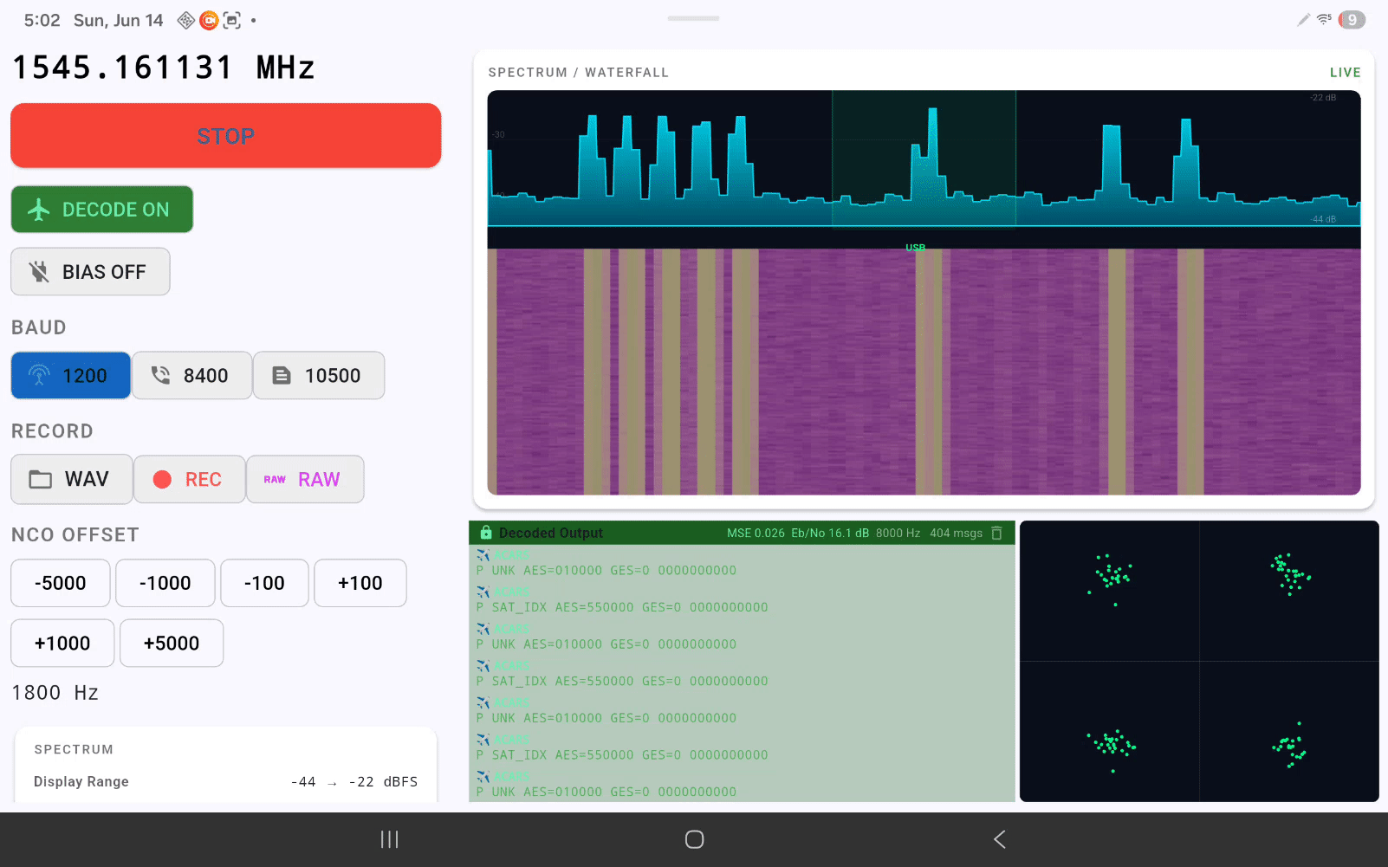1388x867 pixels.
Task: Tap the crossed-out plug icon on BIAS OFF
Action: pyautogui.click(x=39, y=272)
